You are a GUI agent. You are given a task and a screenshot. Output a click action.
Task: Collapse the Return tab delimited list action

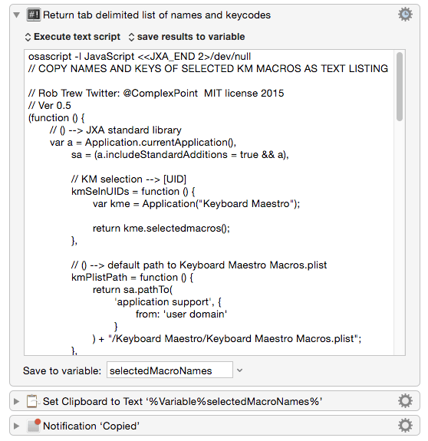point(17,15)
